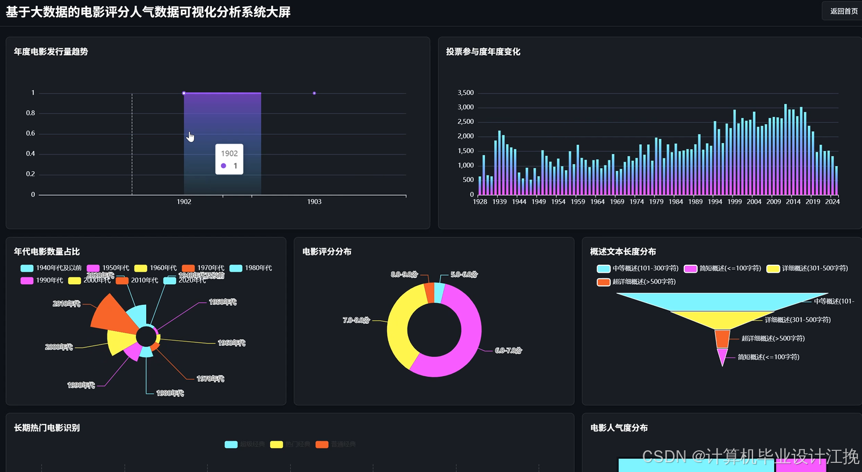Viewport: 862px width, 472px height.
Task: Click the 2,000 y-axis label
Action: [466, 136]
